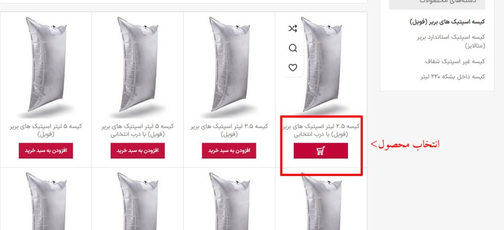Add 2.5 liter foil bag to cart
The image size is (504, 230).
229,151
